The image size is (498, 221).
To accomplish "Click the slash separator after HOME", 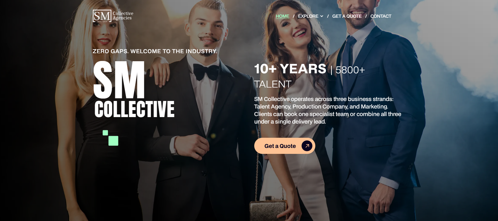I will 294,16.
